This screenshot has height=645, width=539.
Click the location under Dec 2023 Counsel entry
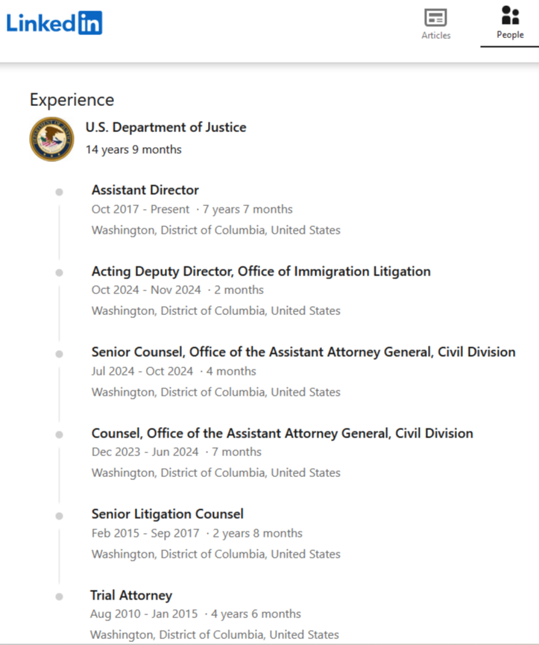point(216,473)
